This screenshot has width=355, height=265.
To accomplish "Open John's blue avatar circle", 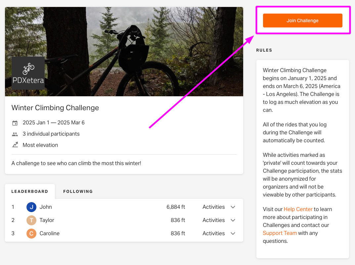I will coord(31,207).
